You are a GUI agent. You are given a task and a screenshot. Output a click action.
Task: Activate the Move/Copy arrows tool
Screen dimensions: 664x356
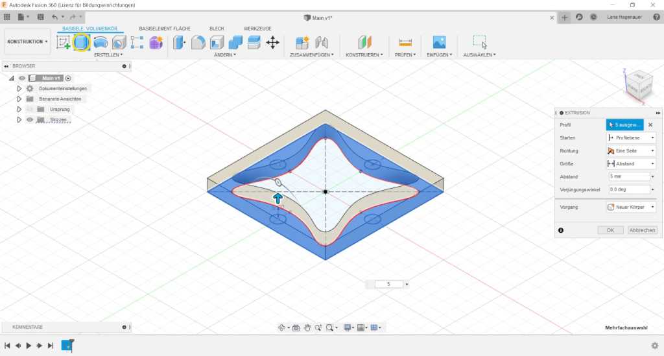pos(273,42)
